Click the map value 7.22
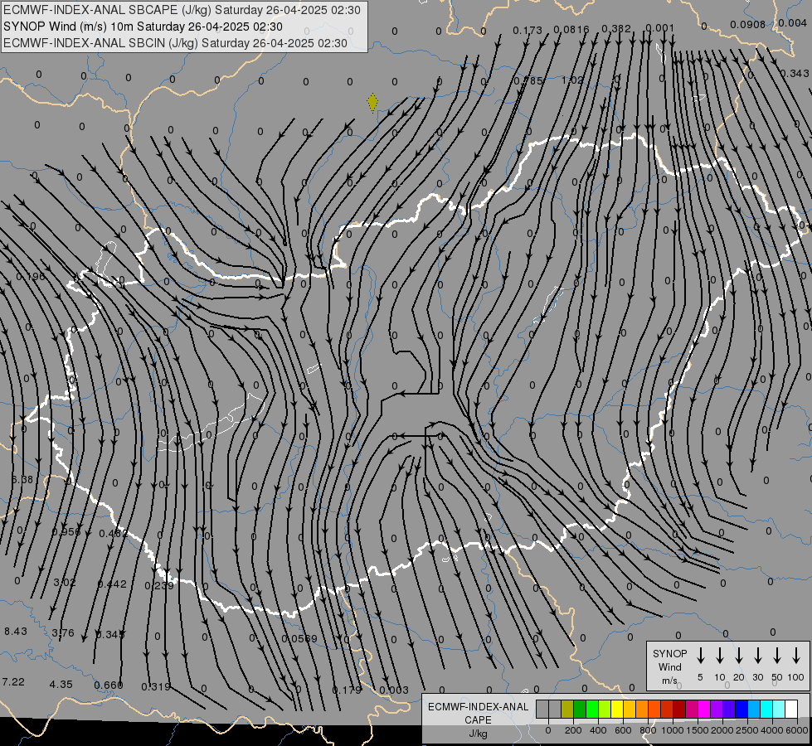 [x=13, y=682]
